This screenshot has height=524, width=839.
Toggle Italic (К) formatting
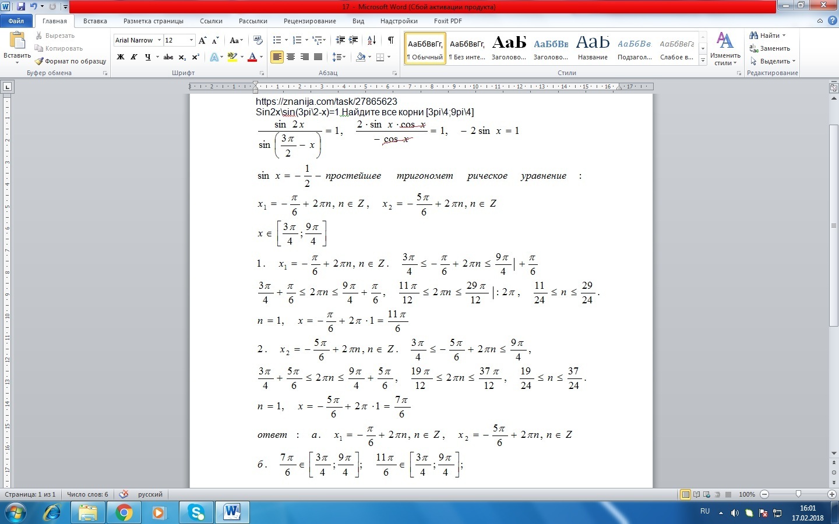pos(134,57)
